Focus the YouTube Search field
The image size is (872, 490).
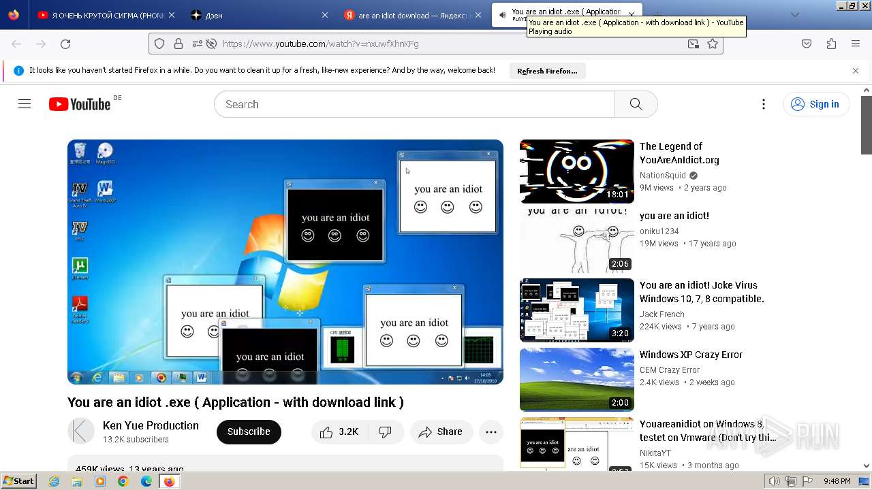pos(414,104)
